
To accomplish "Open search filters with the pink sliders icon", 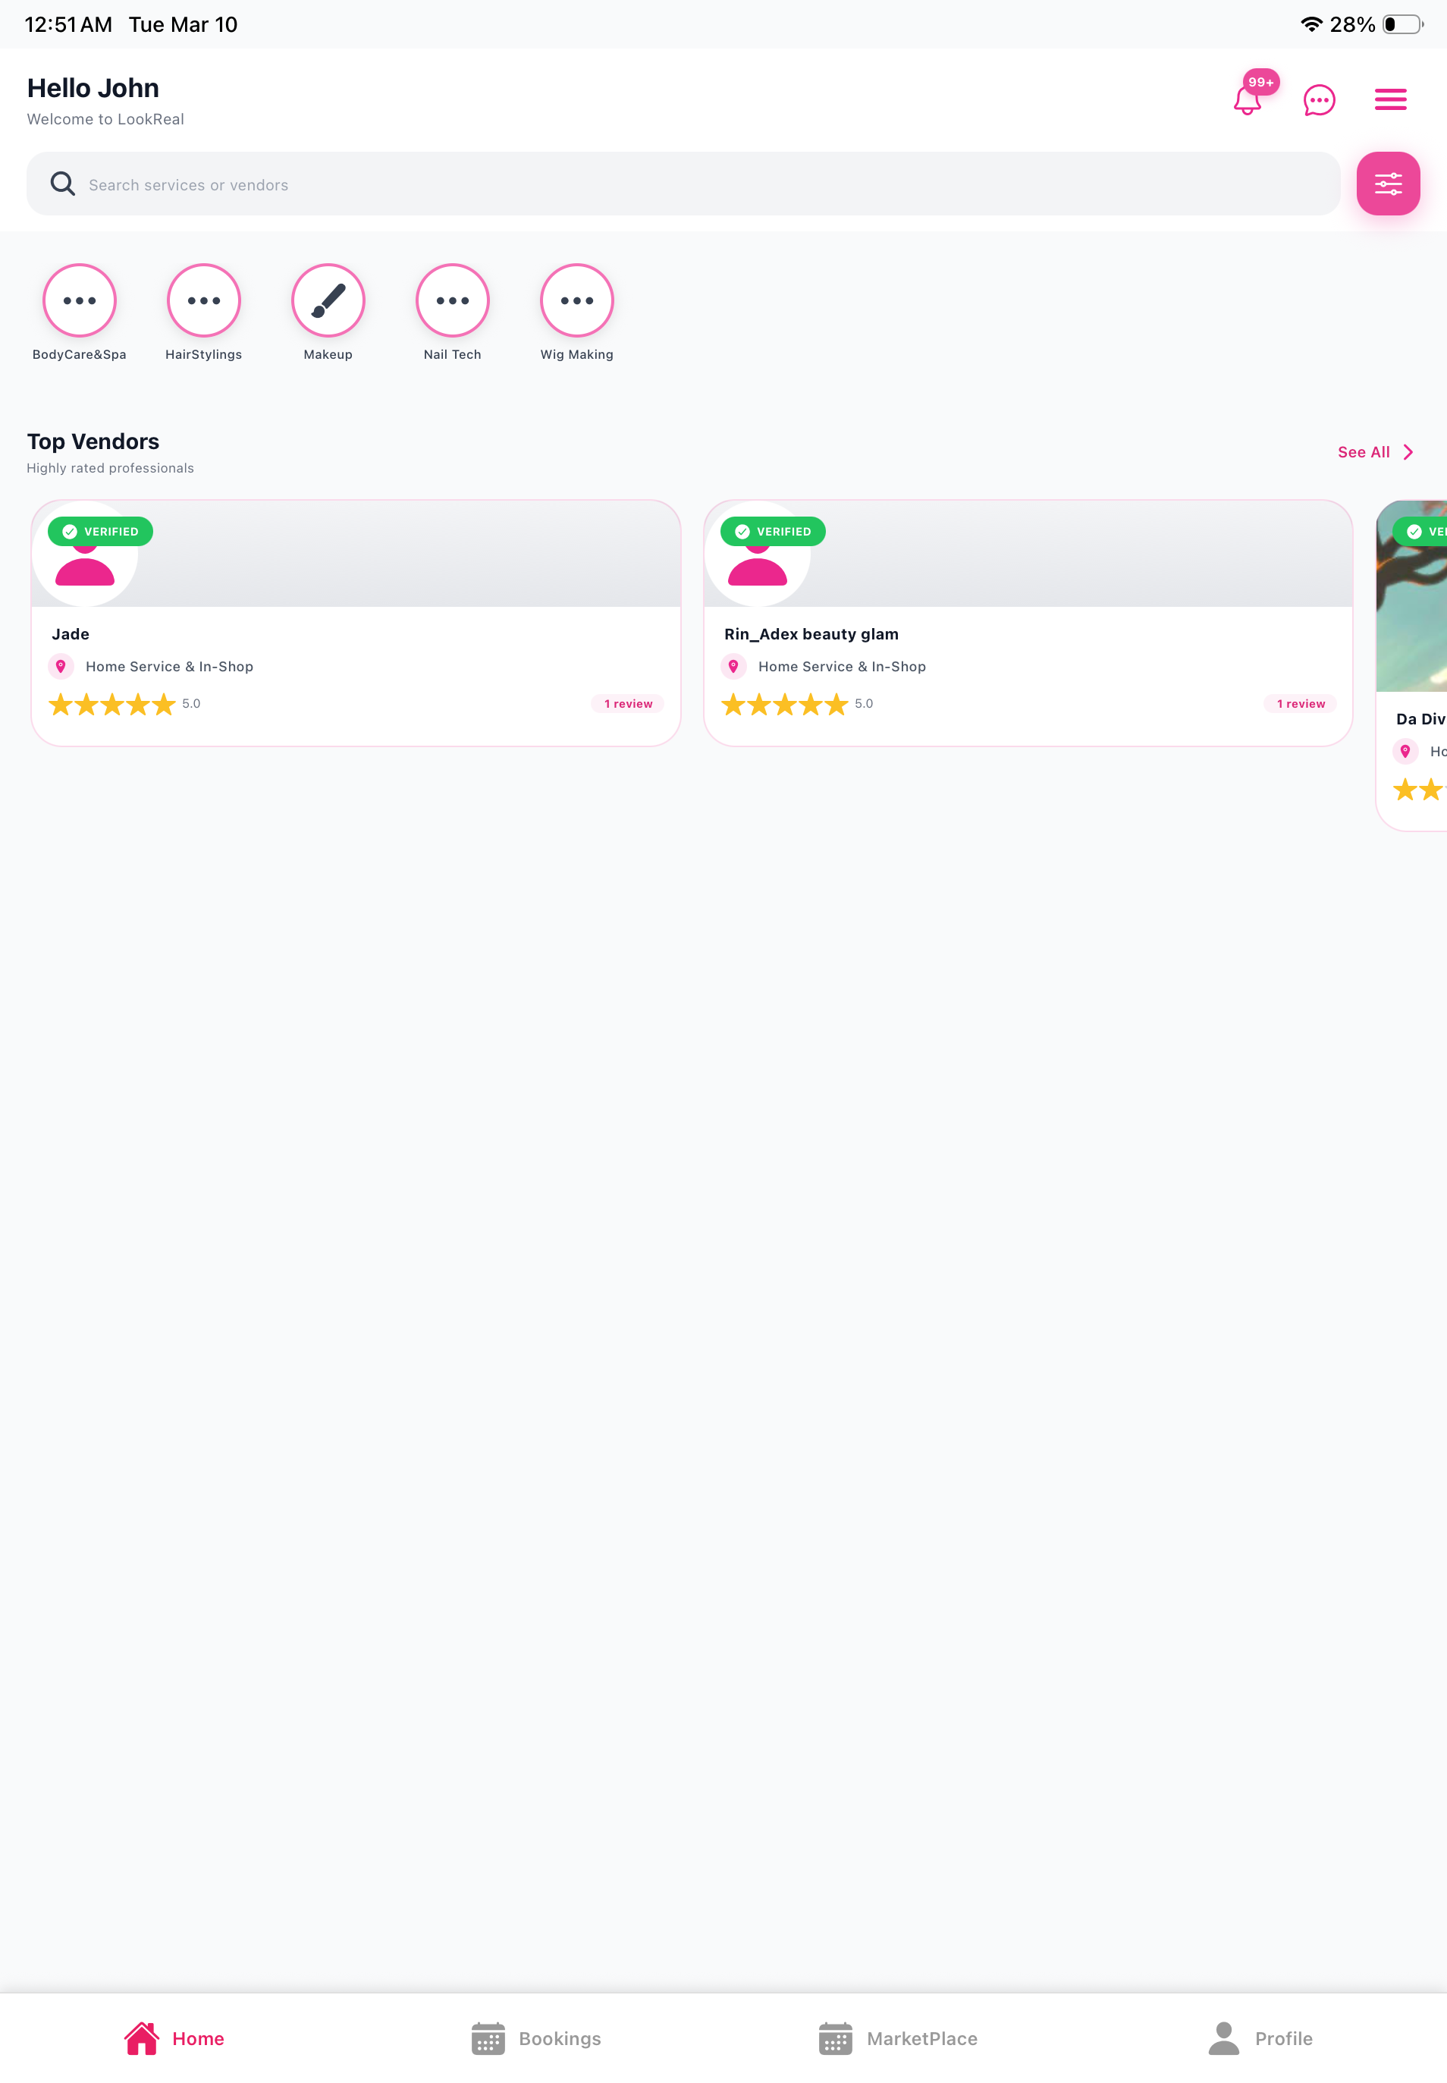I will (1387, 184).
